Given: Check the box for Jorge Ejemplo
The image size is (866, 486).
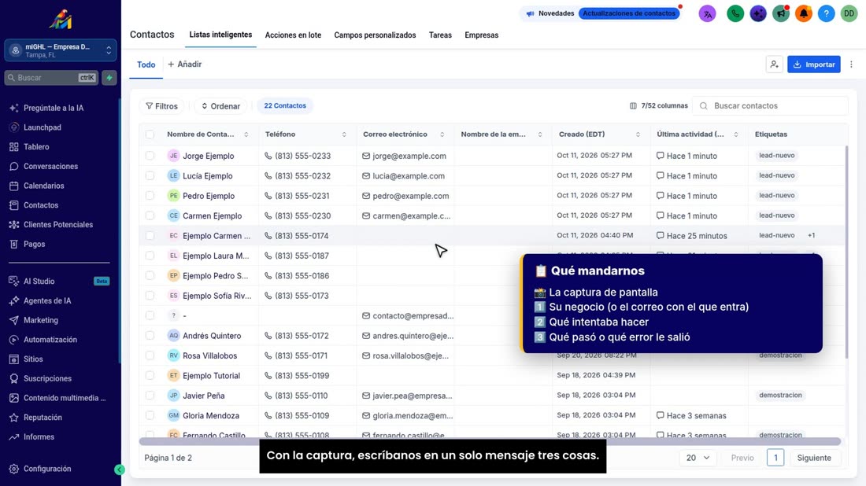Looking at the screenshot, I should coord(150,156).
